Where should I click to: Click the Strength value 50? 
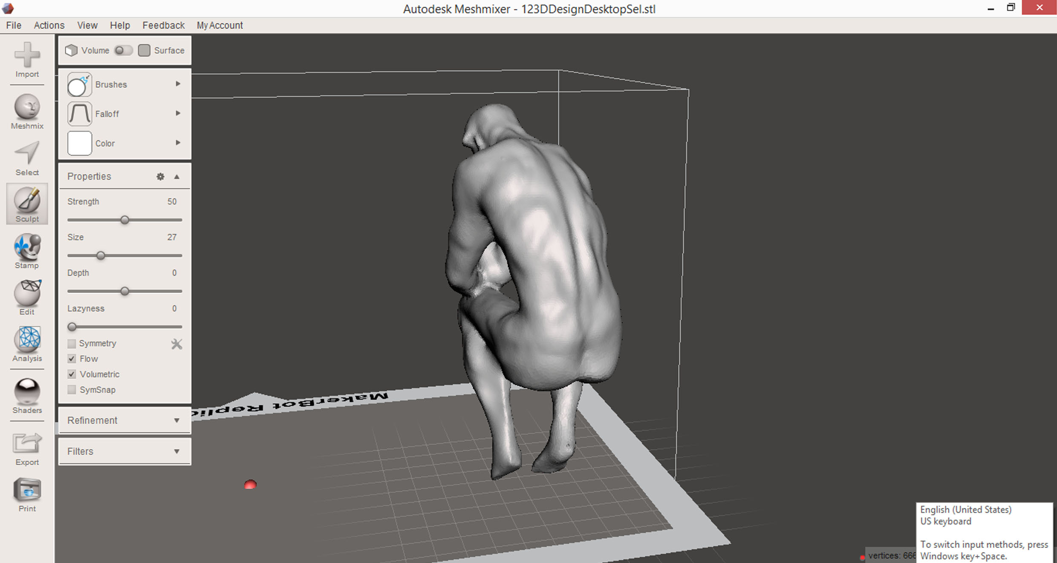(x=172, y=201)
